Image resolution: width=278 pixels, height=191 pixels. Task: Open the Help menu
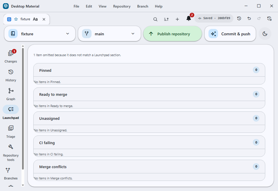point(158,6)
